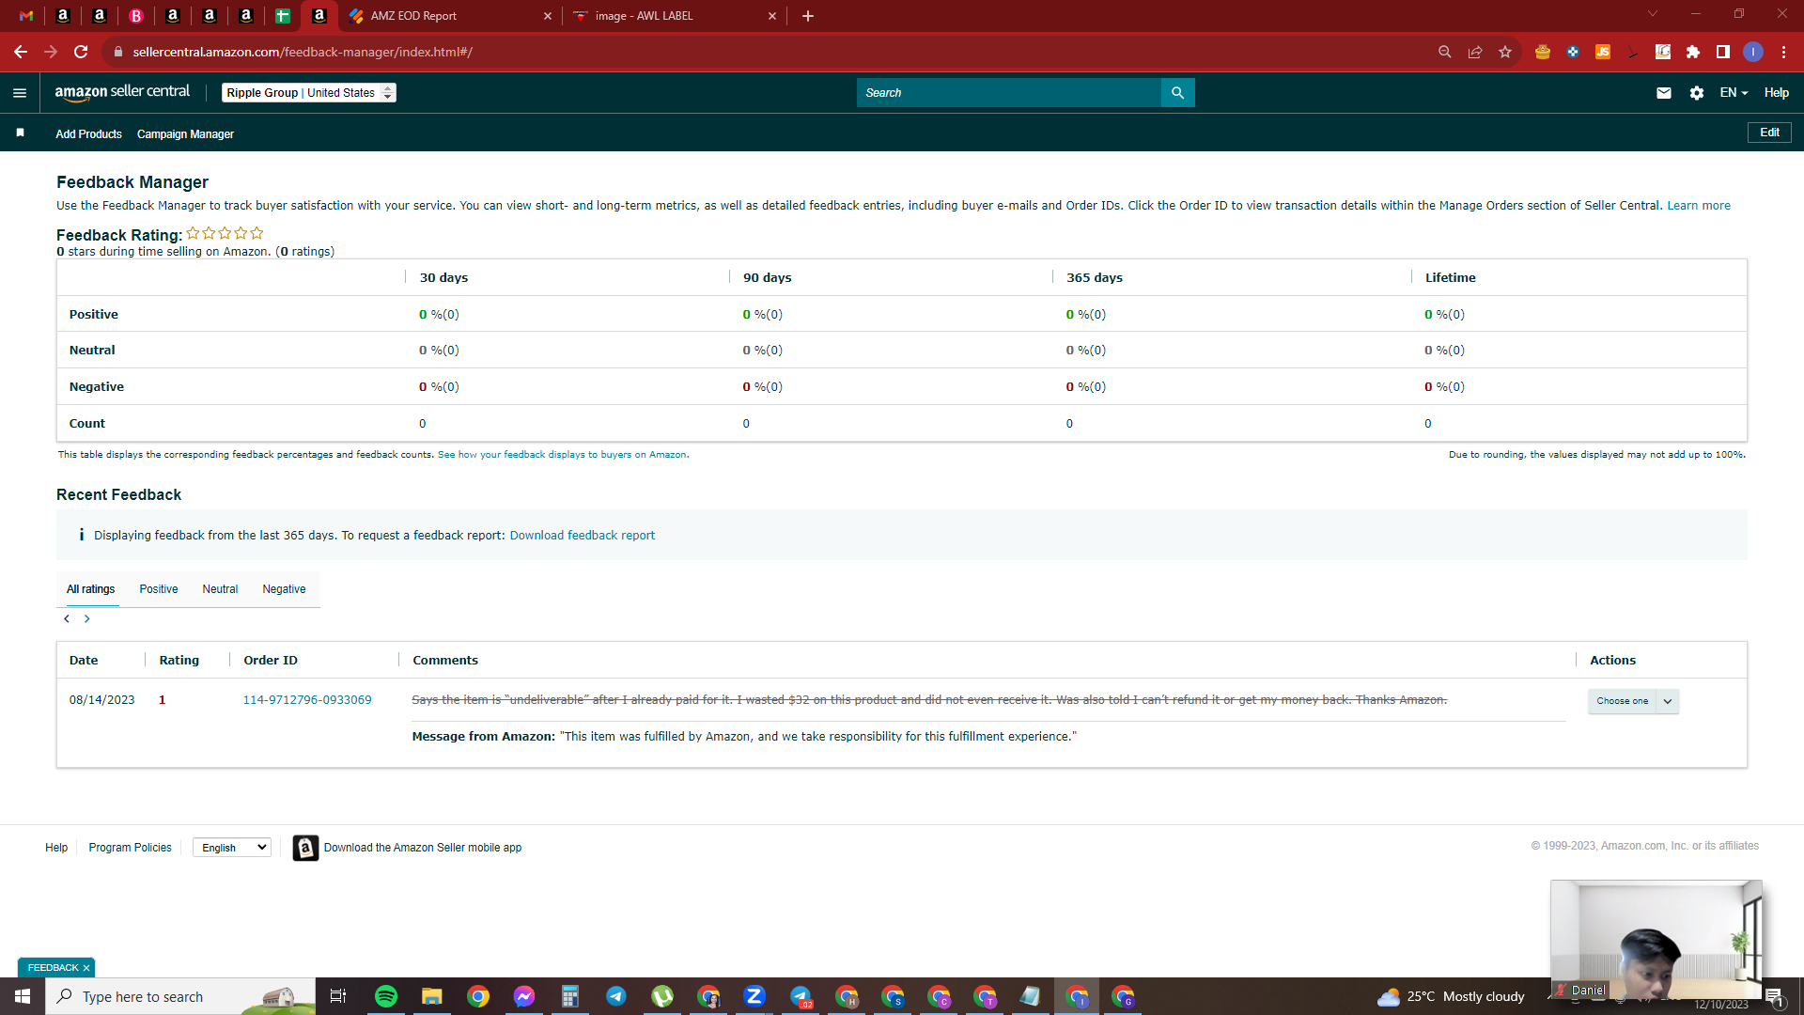Expand the EN language menu
This screenshot has height=1015, width=1804.
(1734, 93)
